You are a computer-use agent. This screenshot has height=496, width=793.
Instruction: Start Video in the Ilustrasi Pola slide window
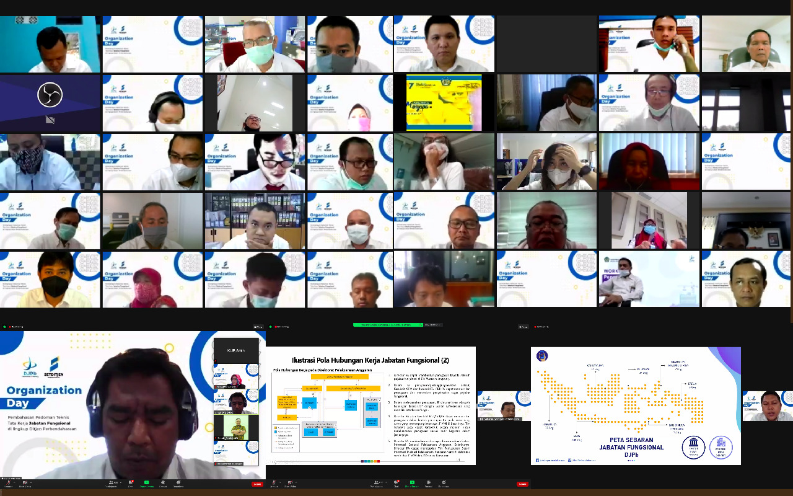point(291,484)
